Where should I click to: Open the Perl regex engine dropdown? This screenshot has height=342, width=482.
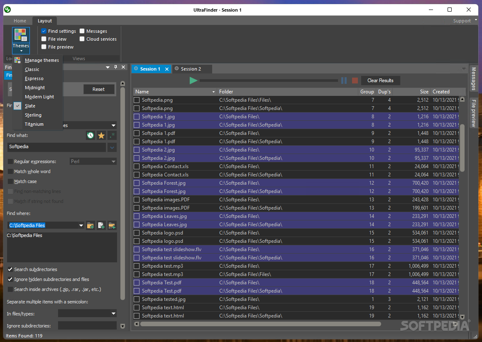(x=113, y=161)
